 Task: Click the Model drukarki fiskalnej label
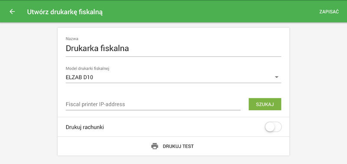pos(88,68)
